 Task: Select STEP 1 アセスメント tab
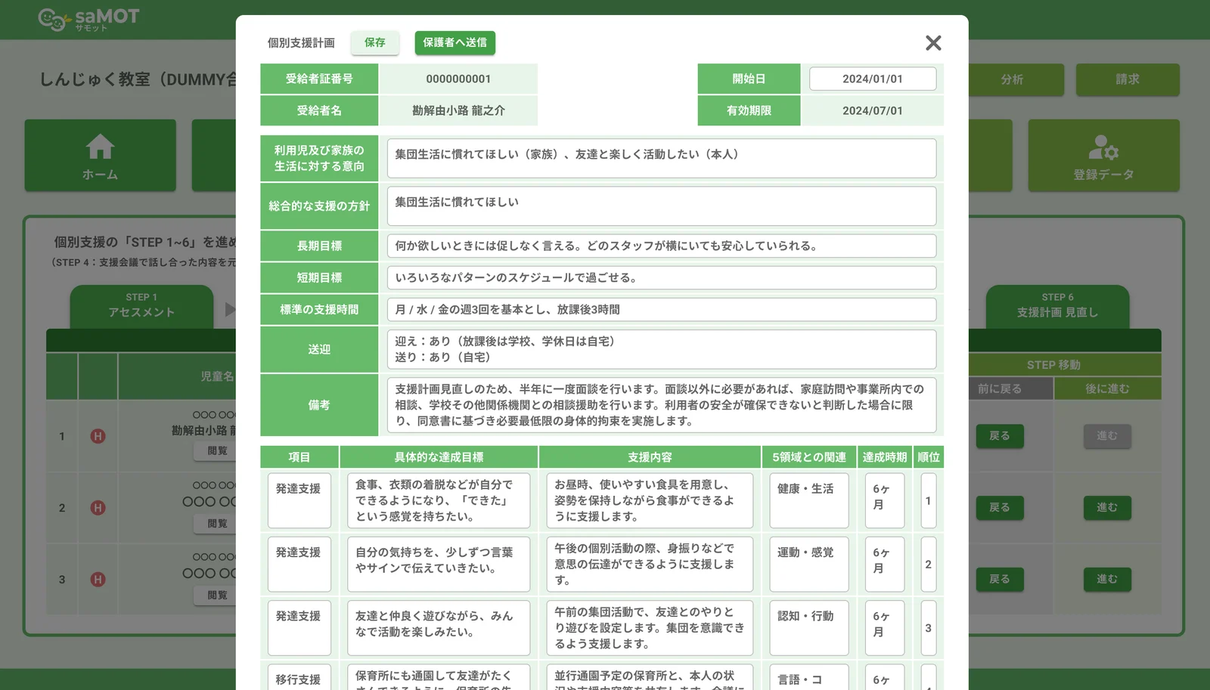tap(141, 305)
